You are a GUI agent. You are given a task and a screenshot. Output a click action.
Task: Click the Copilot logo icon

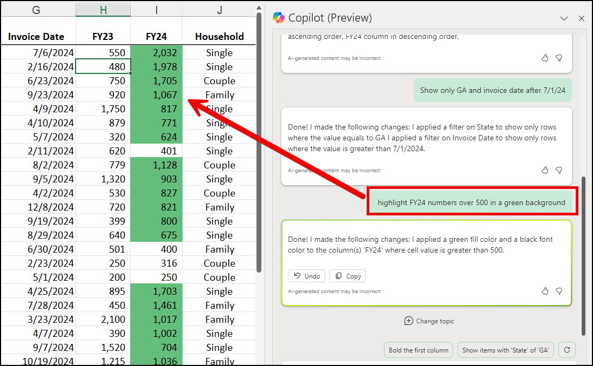pyautogui.click(x=280, y=17)
